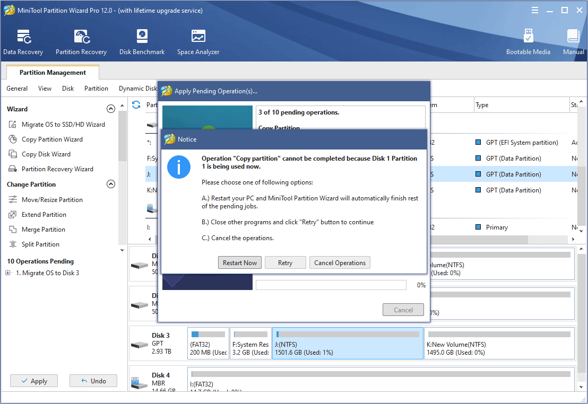Click the blue info icon in Notice dialog

(178, 167)
